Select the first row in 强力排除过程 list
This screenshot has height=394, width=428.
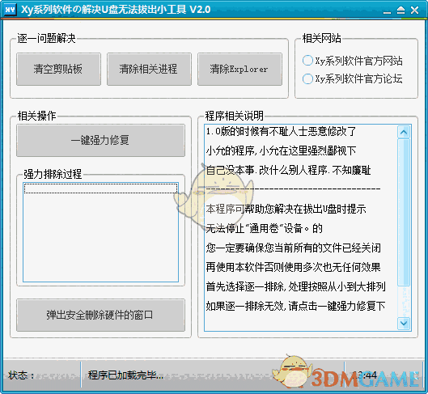click(x=100, y=189)
